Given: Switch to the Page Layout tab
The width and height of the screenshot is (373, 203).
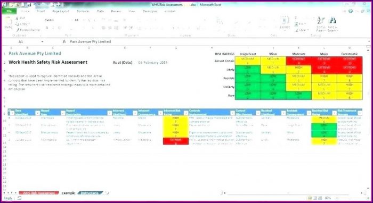Looking at the screenshot, I should [x=61, y=11].
